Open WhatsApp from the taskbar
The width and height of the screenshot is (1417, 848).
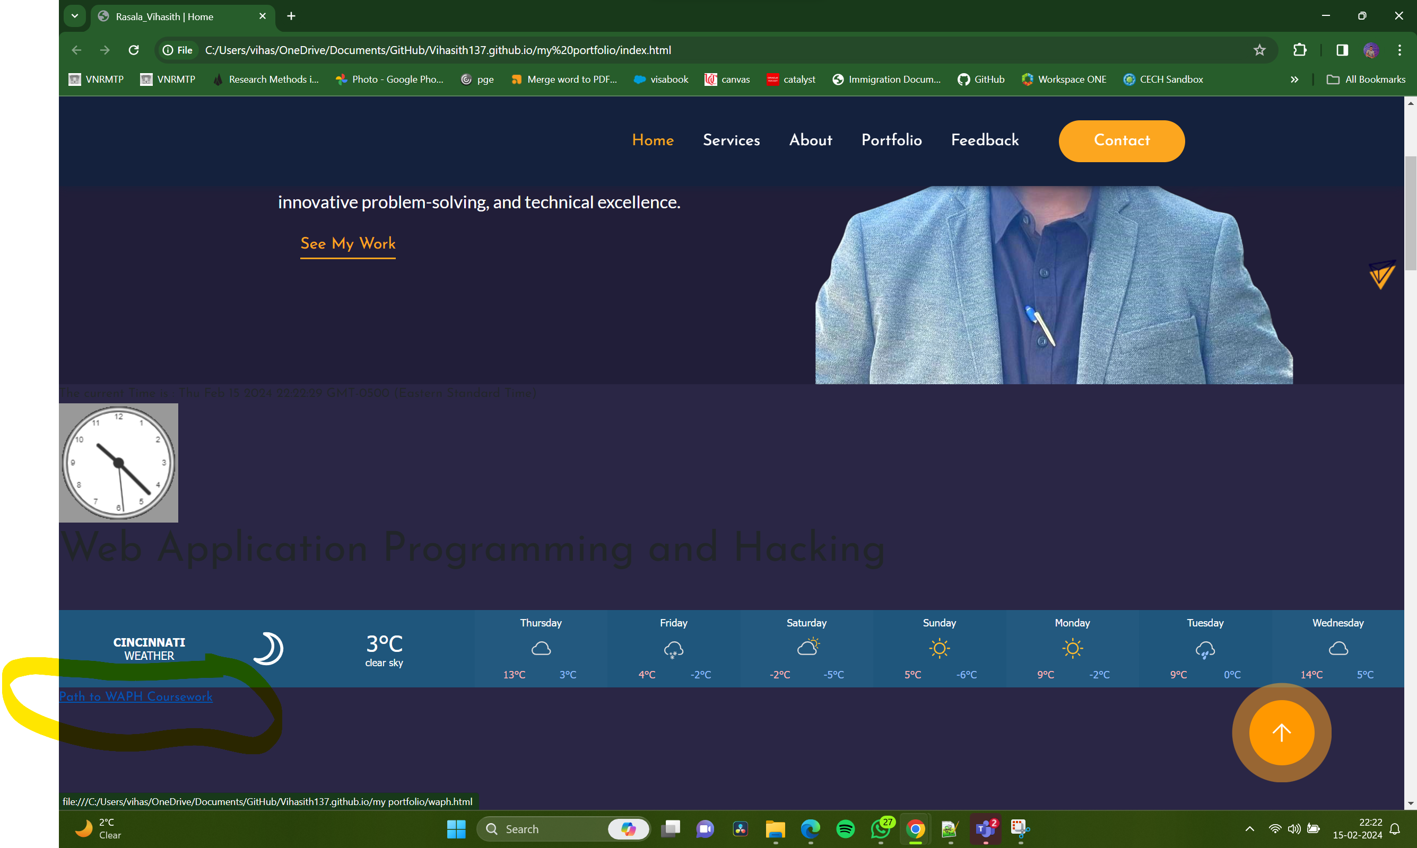[x=881, y=829]
